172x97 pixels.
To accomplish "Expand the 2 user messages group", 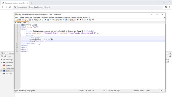I will [2, 62].
